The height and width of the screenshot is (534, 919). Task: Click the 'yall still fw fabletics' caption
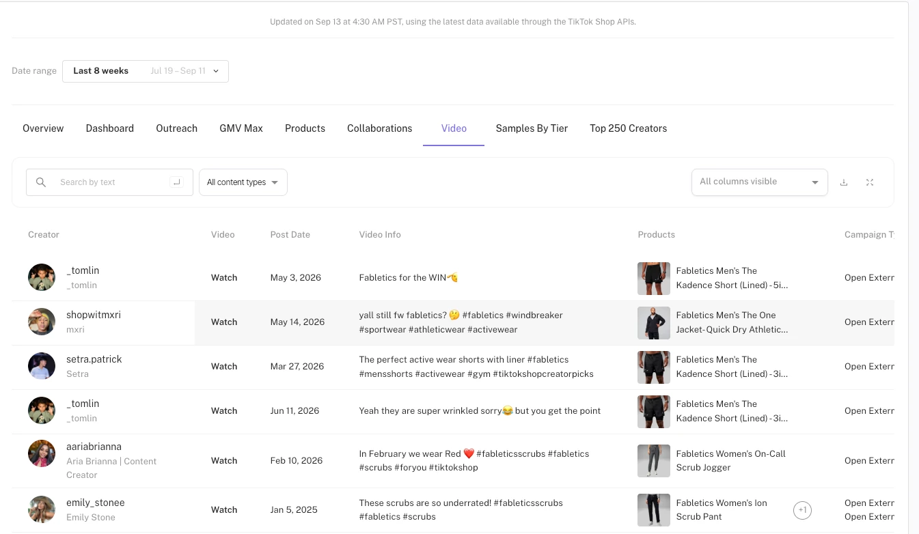click(461, 322)
